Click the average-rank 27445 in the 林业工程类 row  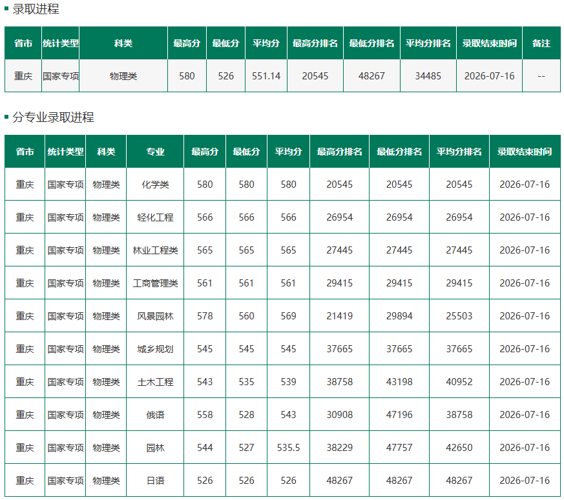click(459, 250)
